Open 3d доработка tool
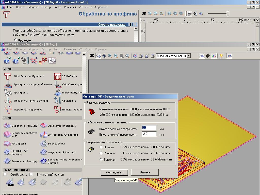The height and width of the screenshot is (195, 260). (x=43, y=144)
